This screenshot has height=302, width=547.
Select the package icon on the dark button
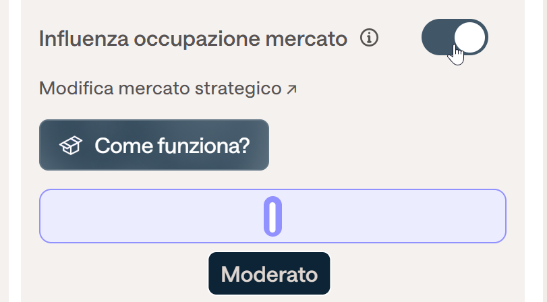click(70, 145)
